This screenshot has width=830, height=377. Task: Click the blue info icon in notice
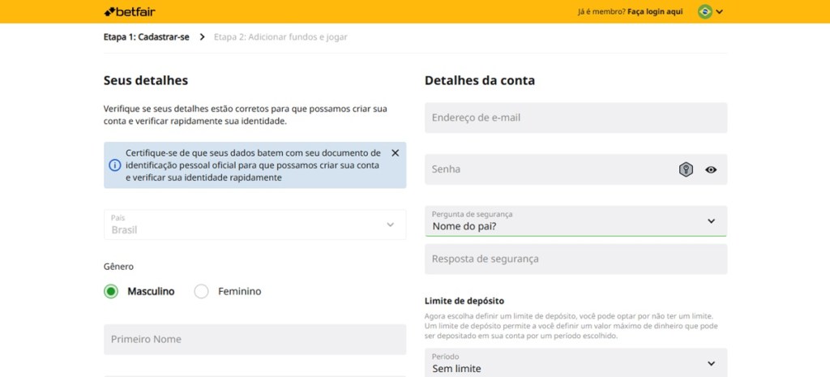[x=115, y=165]
